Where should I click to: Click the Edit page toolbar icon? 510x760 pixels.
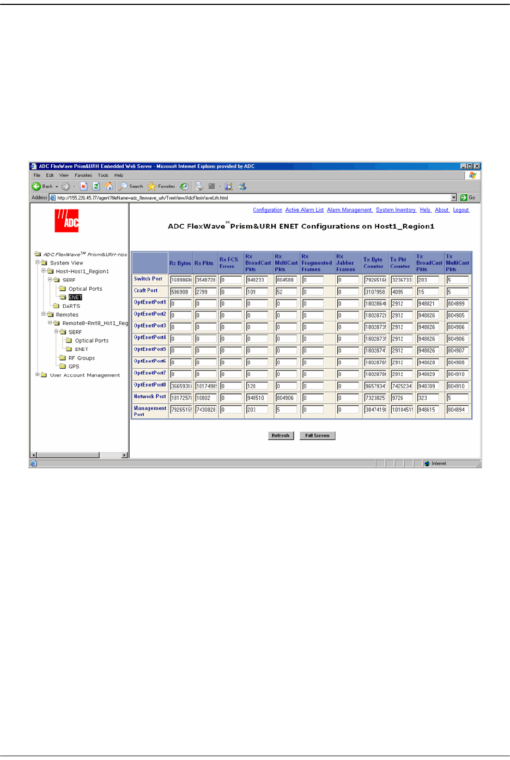click(x=212, y=187)
